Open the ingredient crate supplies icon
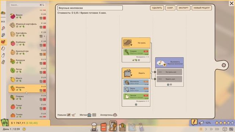 pos(122,127)
